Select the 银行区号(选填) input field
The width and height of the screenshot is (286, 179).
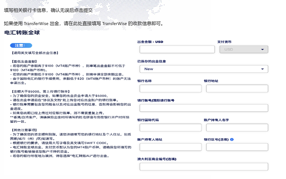tap(237, 147)
